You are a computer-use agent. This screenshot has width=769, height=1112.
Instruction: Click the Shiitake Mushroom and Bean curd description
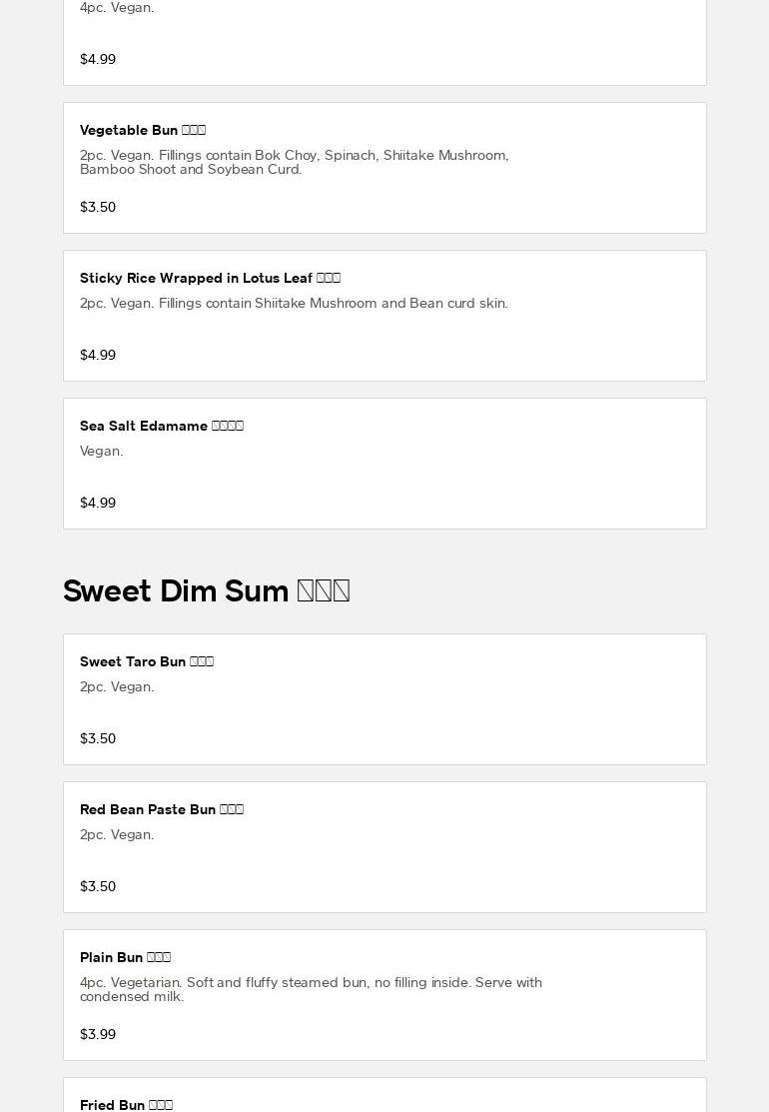(x=294, y=303)
